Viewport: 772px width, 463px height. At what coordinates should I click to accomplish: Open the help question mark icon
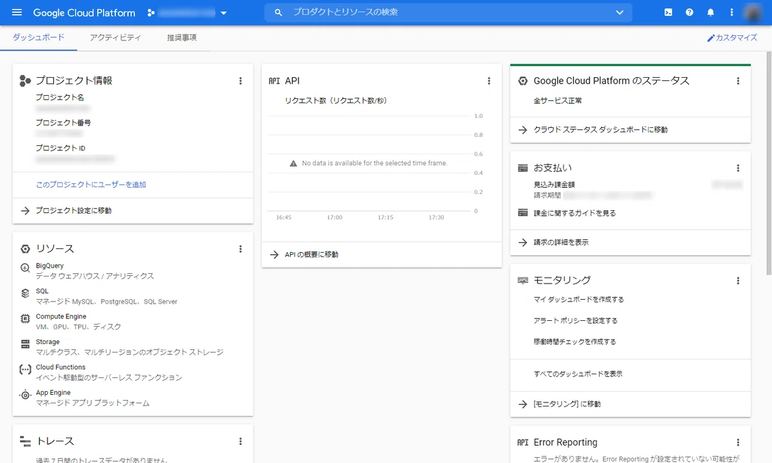point(690,12)
